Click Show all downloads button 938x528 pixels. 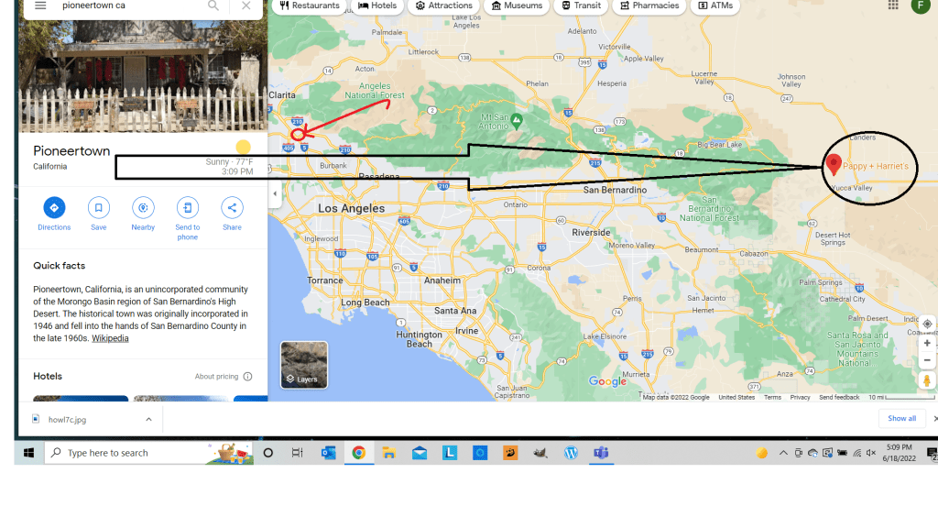[x=901, y=418]
